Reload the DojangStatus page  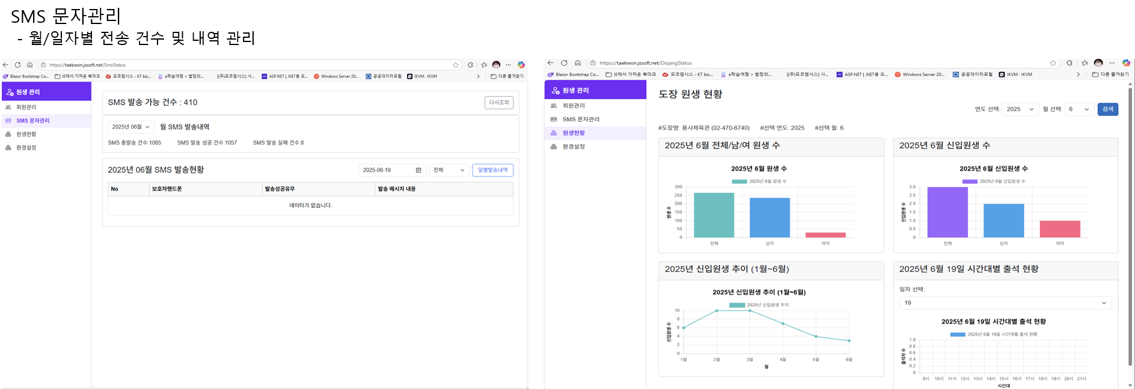(x=564, y=62)
